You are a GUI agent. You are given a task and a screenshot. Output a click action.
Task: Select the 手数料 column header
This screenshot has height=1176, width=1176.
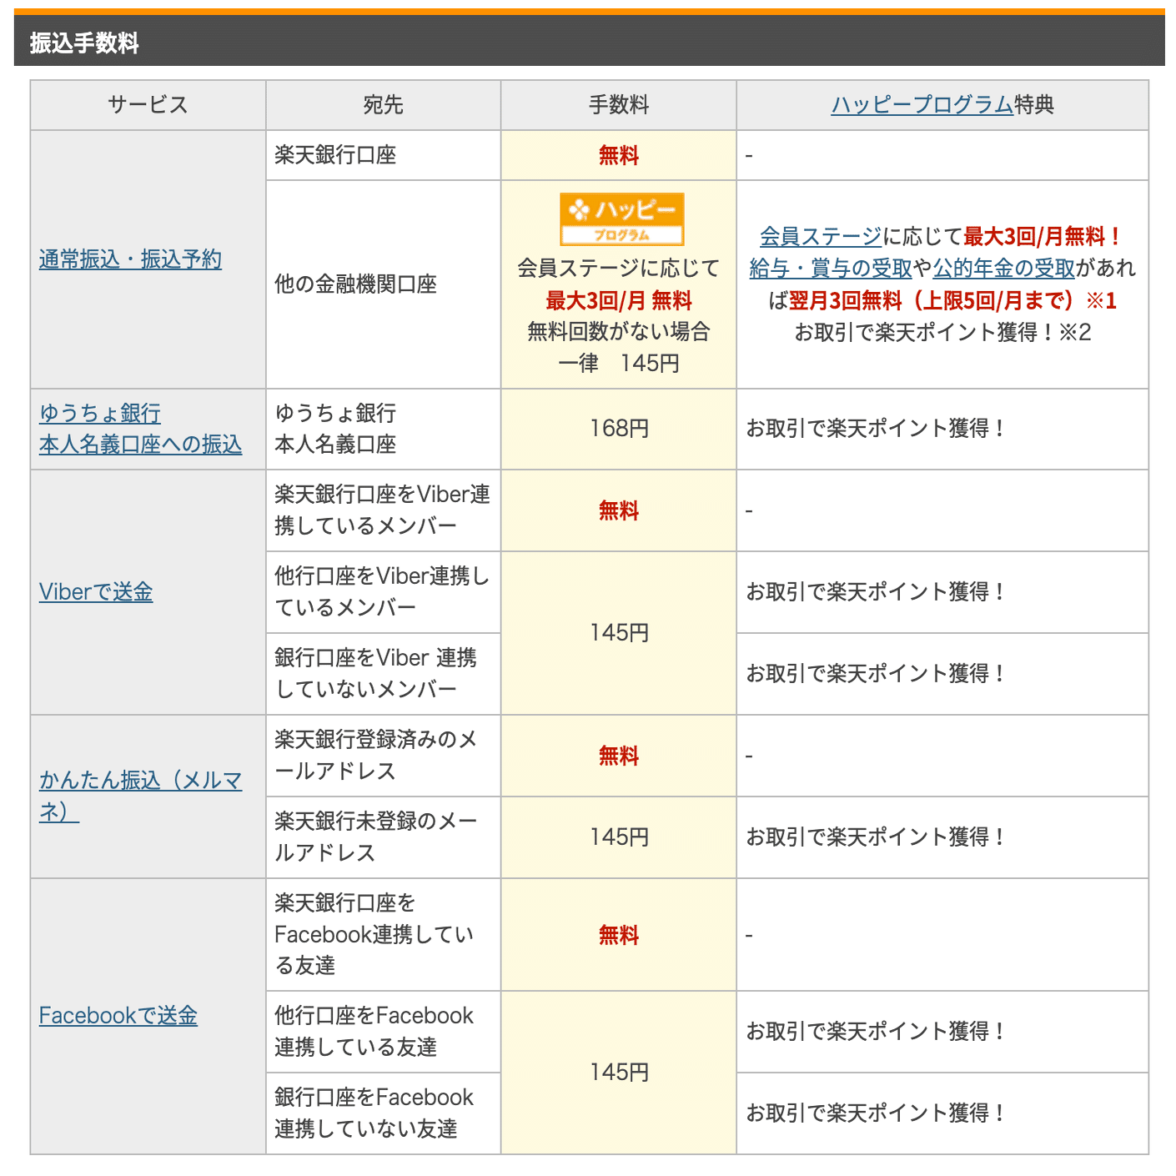tap(617, 104)
